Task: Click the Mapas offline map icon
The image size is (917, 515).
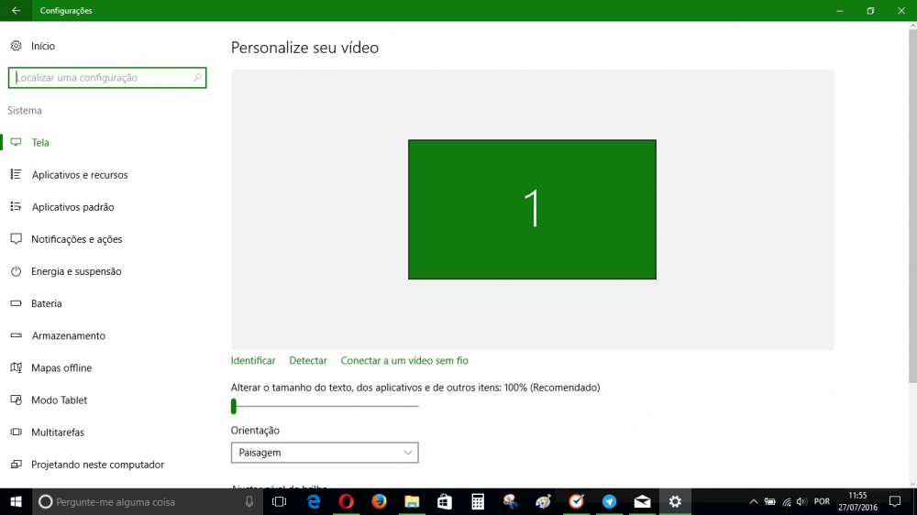Action: click(x=16, y=367)
